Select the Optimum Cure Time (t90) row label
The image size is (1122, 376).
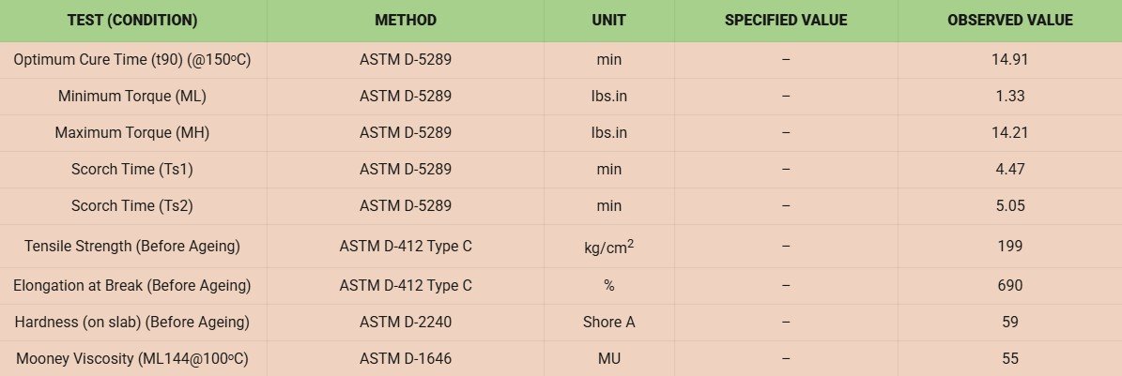point(132,60)
